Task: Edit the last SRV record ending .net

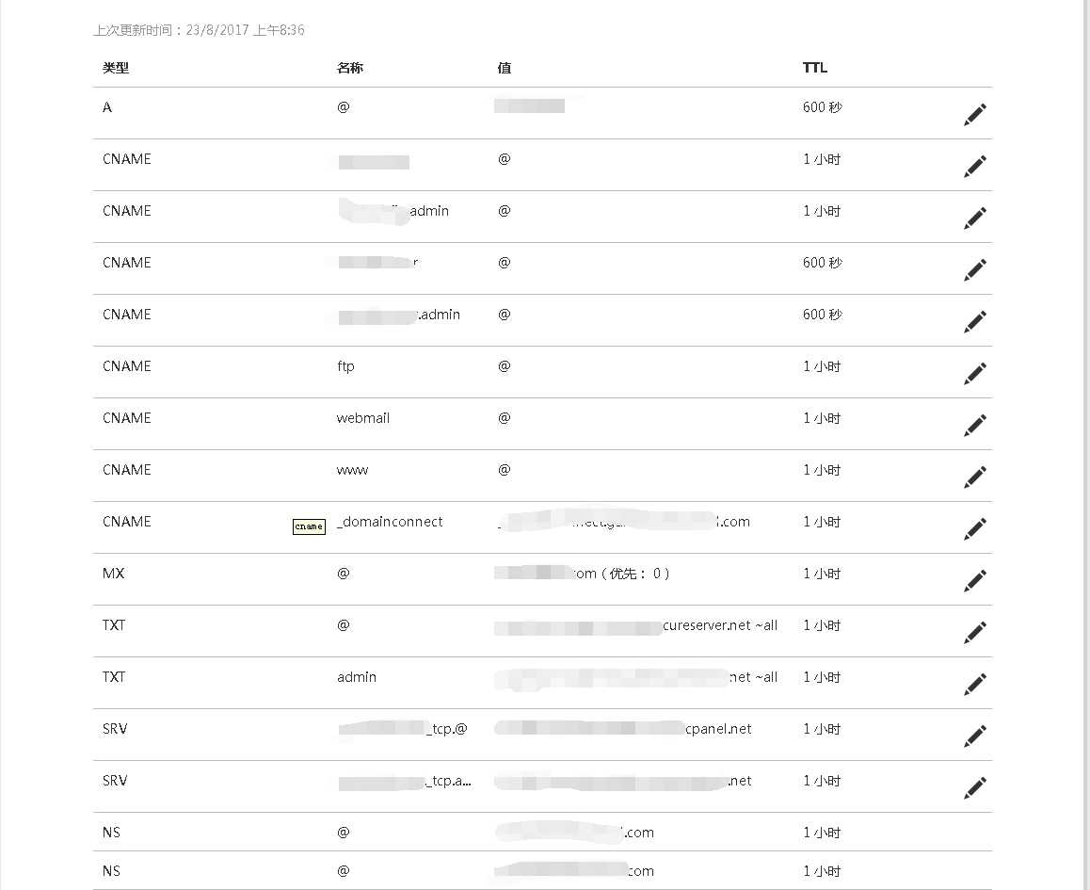Action: click(x=974, y=787)
